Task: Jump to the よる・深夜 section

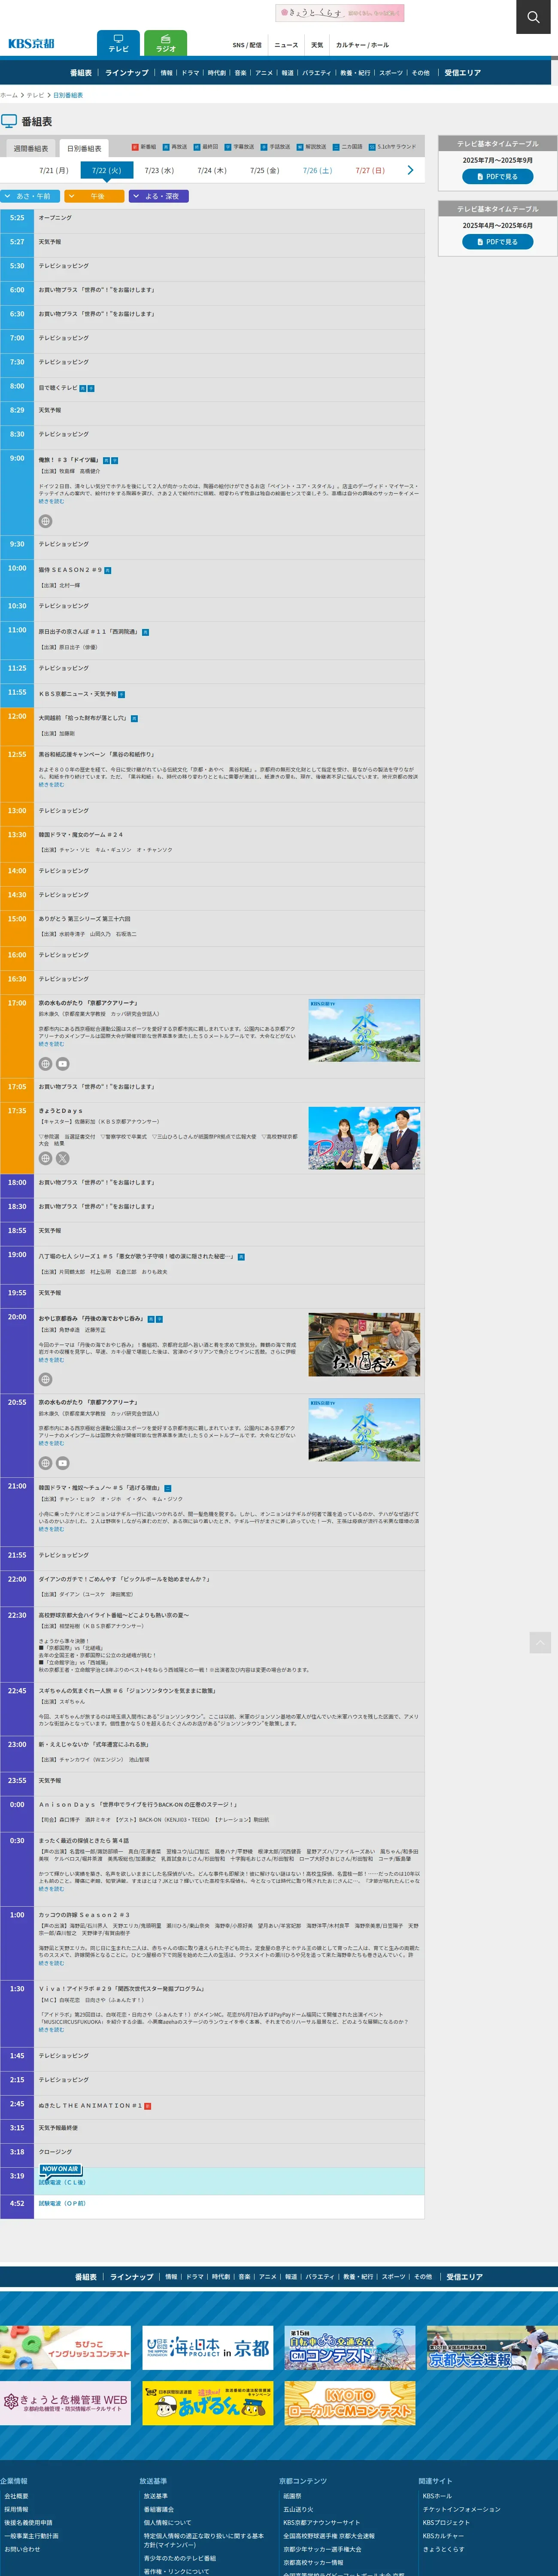Action: click(x=159, y=196)
